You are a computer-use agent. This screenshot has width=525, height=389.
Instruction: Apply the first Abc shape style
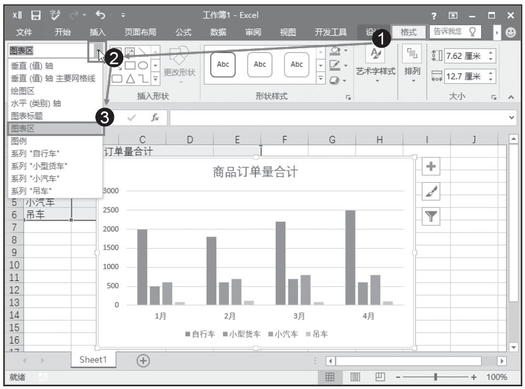click(224, 63)
